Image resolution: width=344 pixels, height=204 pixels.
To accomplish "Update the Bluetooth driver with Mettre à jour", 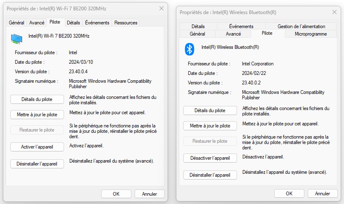I will pyautogui.click(x=210, y=126).
